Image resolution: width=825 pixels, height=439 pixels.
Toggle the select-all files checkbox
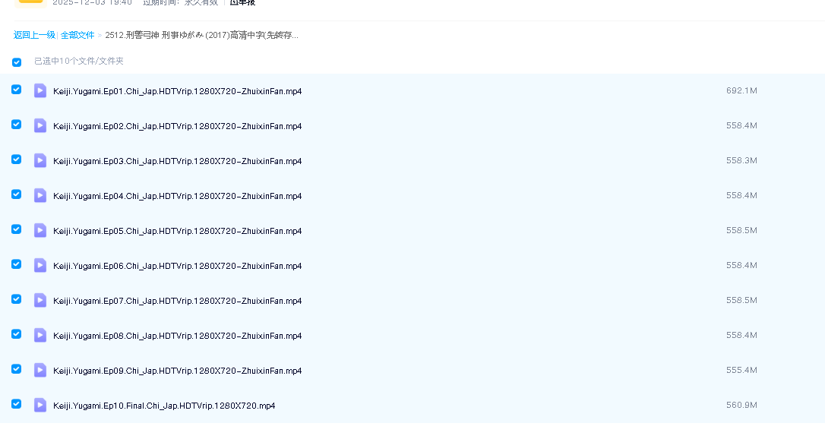tap(17, 62)
